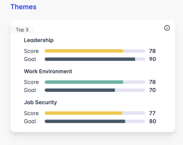Click the Score label under Leadership

coord(31,51)
